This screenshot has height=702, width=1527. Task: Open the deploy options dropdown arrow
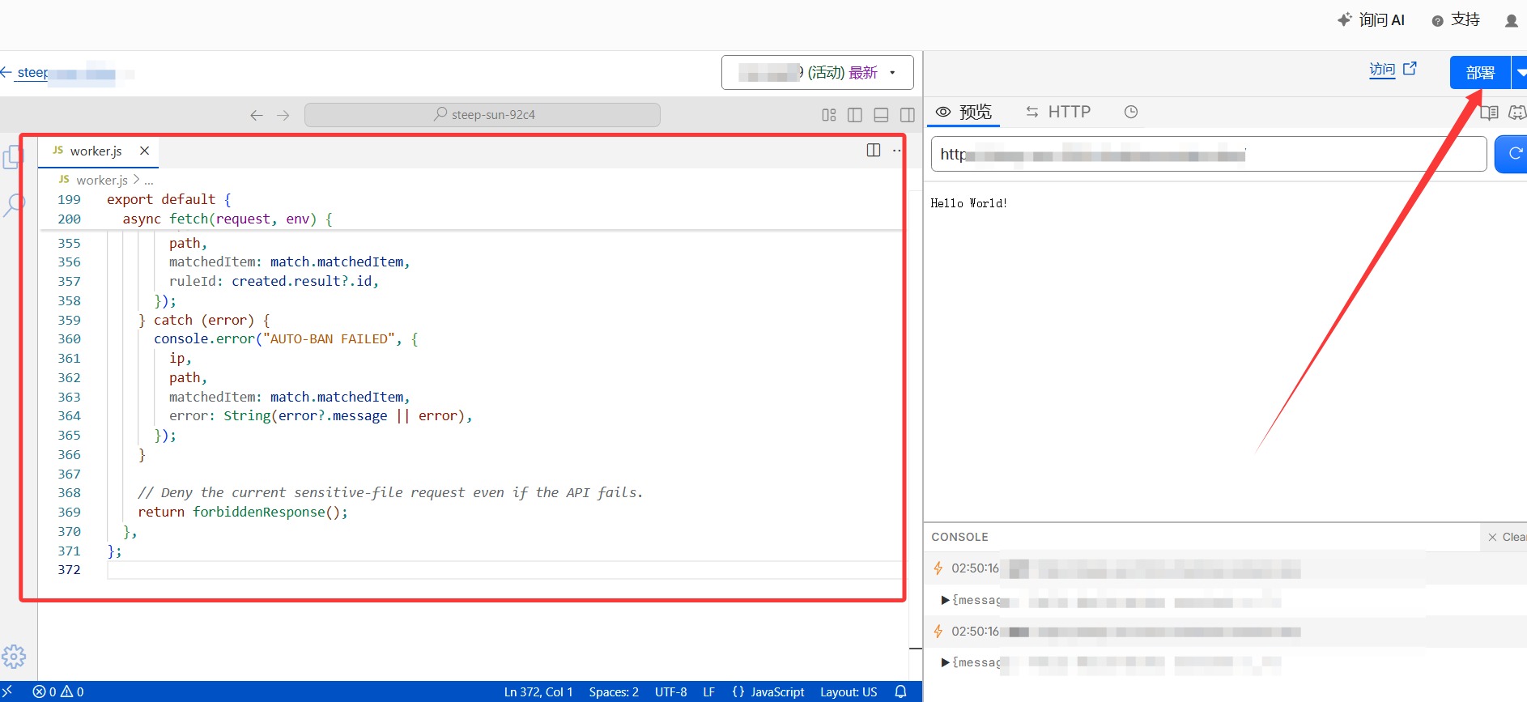tap(1520, 73)
